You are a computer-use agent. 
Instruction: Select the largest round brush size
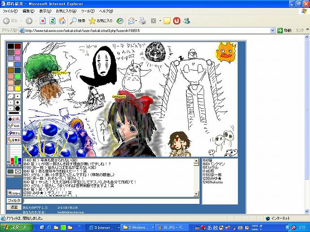(x=17, y=108)
